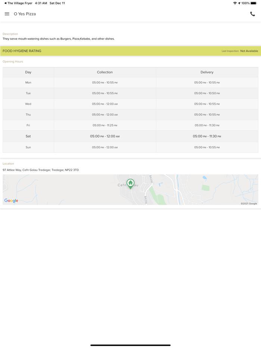This screenshot has width=261, height=348.
Task: Select the Tue row day cell
Action: pyautogui.click(x=28, y=93)
